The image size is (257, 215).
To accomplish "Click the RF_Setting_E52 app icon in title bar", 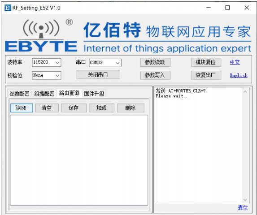I will click(8, 8).
